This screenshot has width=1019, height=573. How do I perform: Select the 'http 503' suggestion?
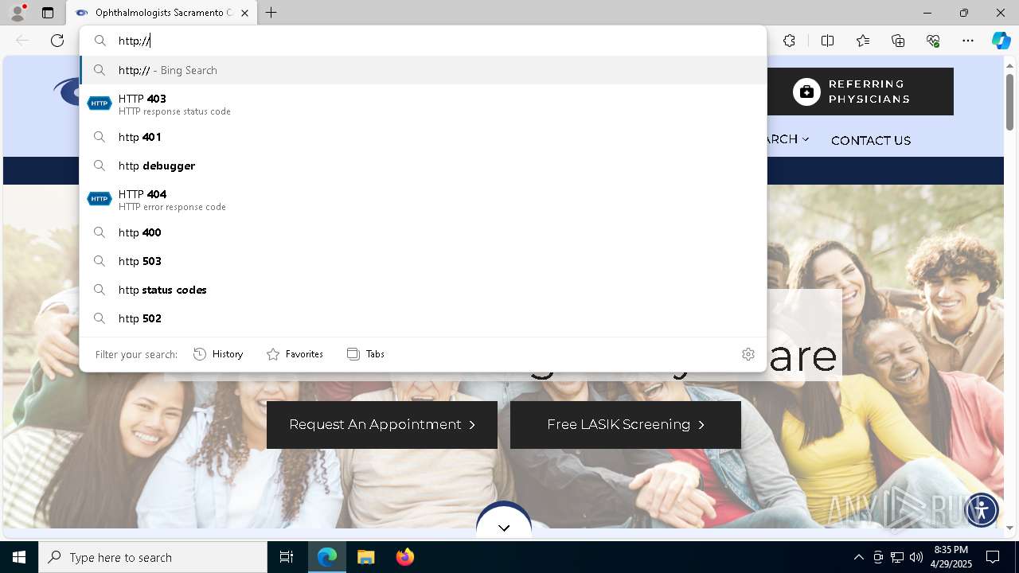point(423,261)
